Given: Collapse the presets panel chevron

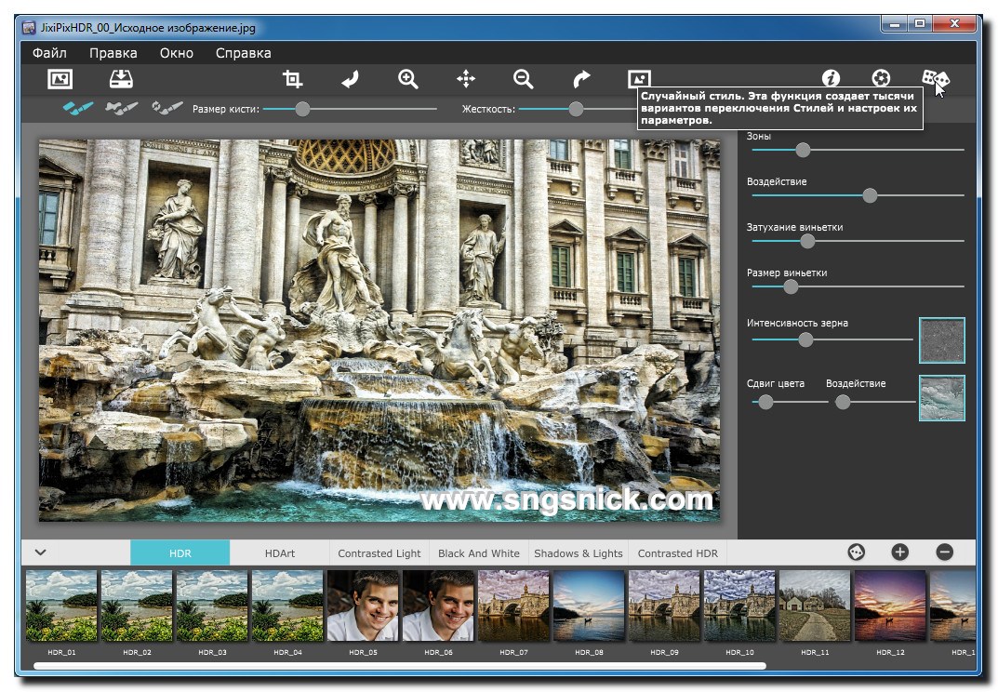Looking at the screenshot, I should 41,552.
